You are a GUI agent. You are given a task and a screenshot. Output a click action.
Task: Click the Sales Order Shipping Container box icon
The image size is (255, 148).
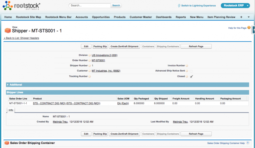(x=7, y=143)
